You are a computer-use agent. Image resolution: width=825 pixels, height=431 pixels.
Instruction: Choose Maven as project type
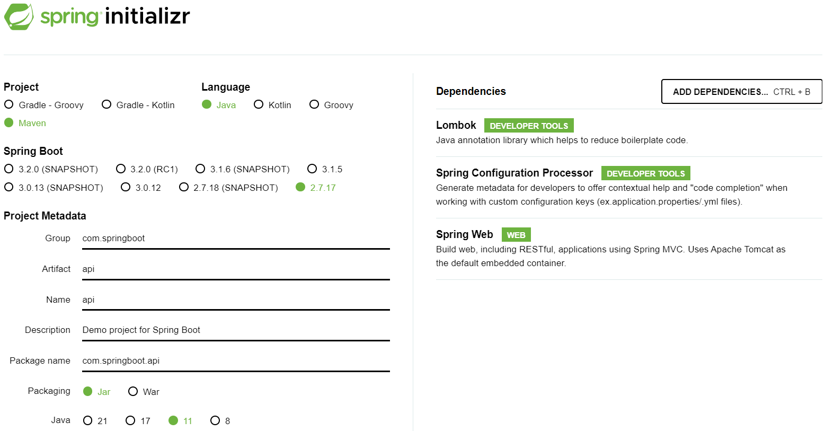pyautogui.click(x=25, y=123)
